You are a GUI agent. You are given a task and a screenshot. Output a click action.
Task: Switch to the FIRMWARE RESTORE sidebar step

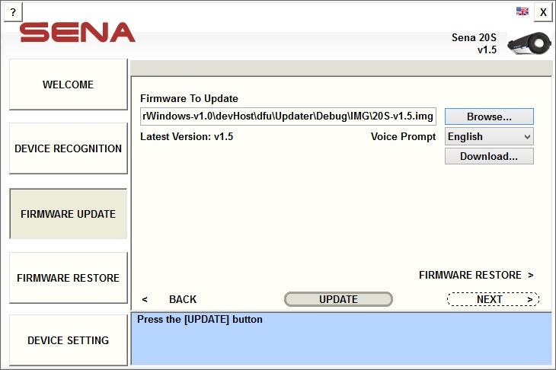click(x=68, y=277)
